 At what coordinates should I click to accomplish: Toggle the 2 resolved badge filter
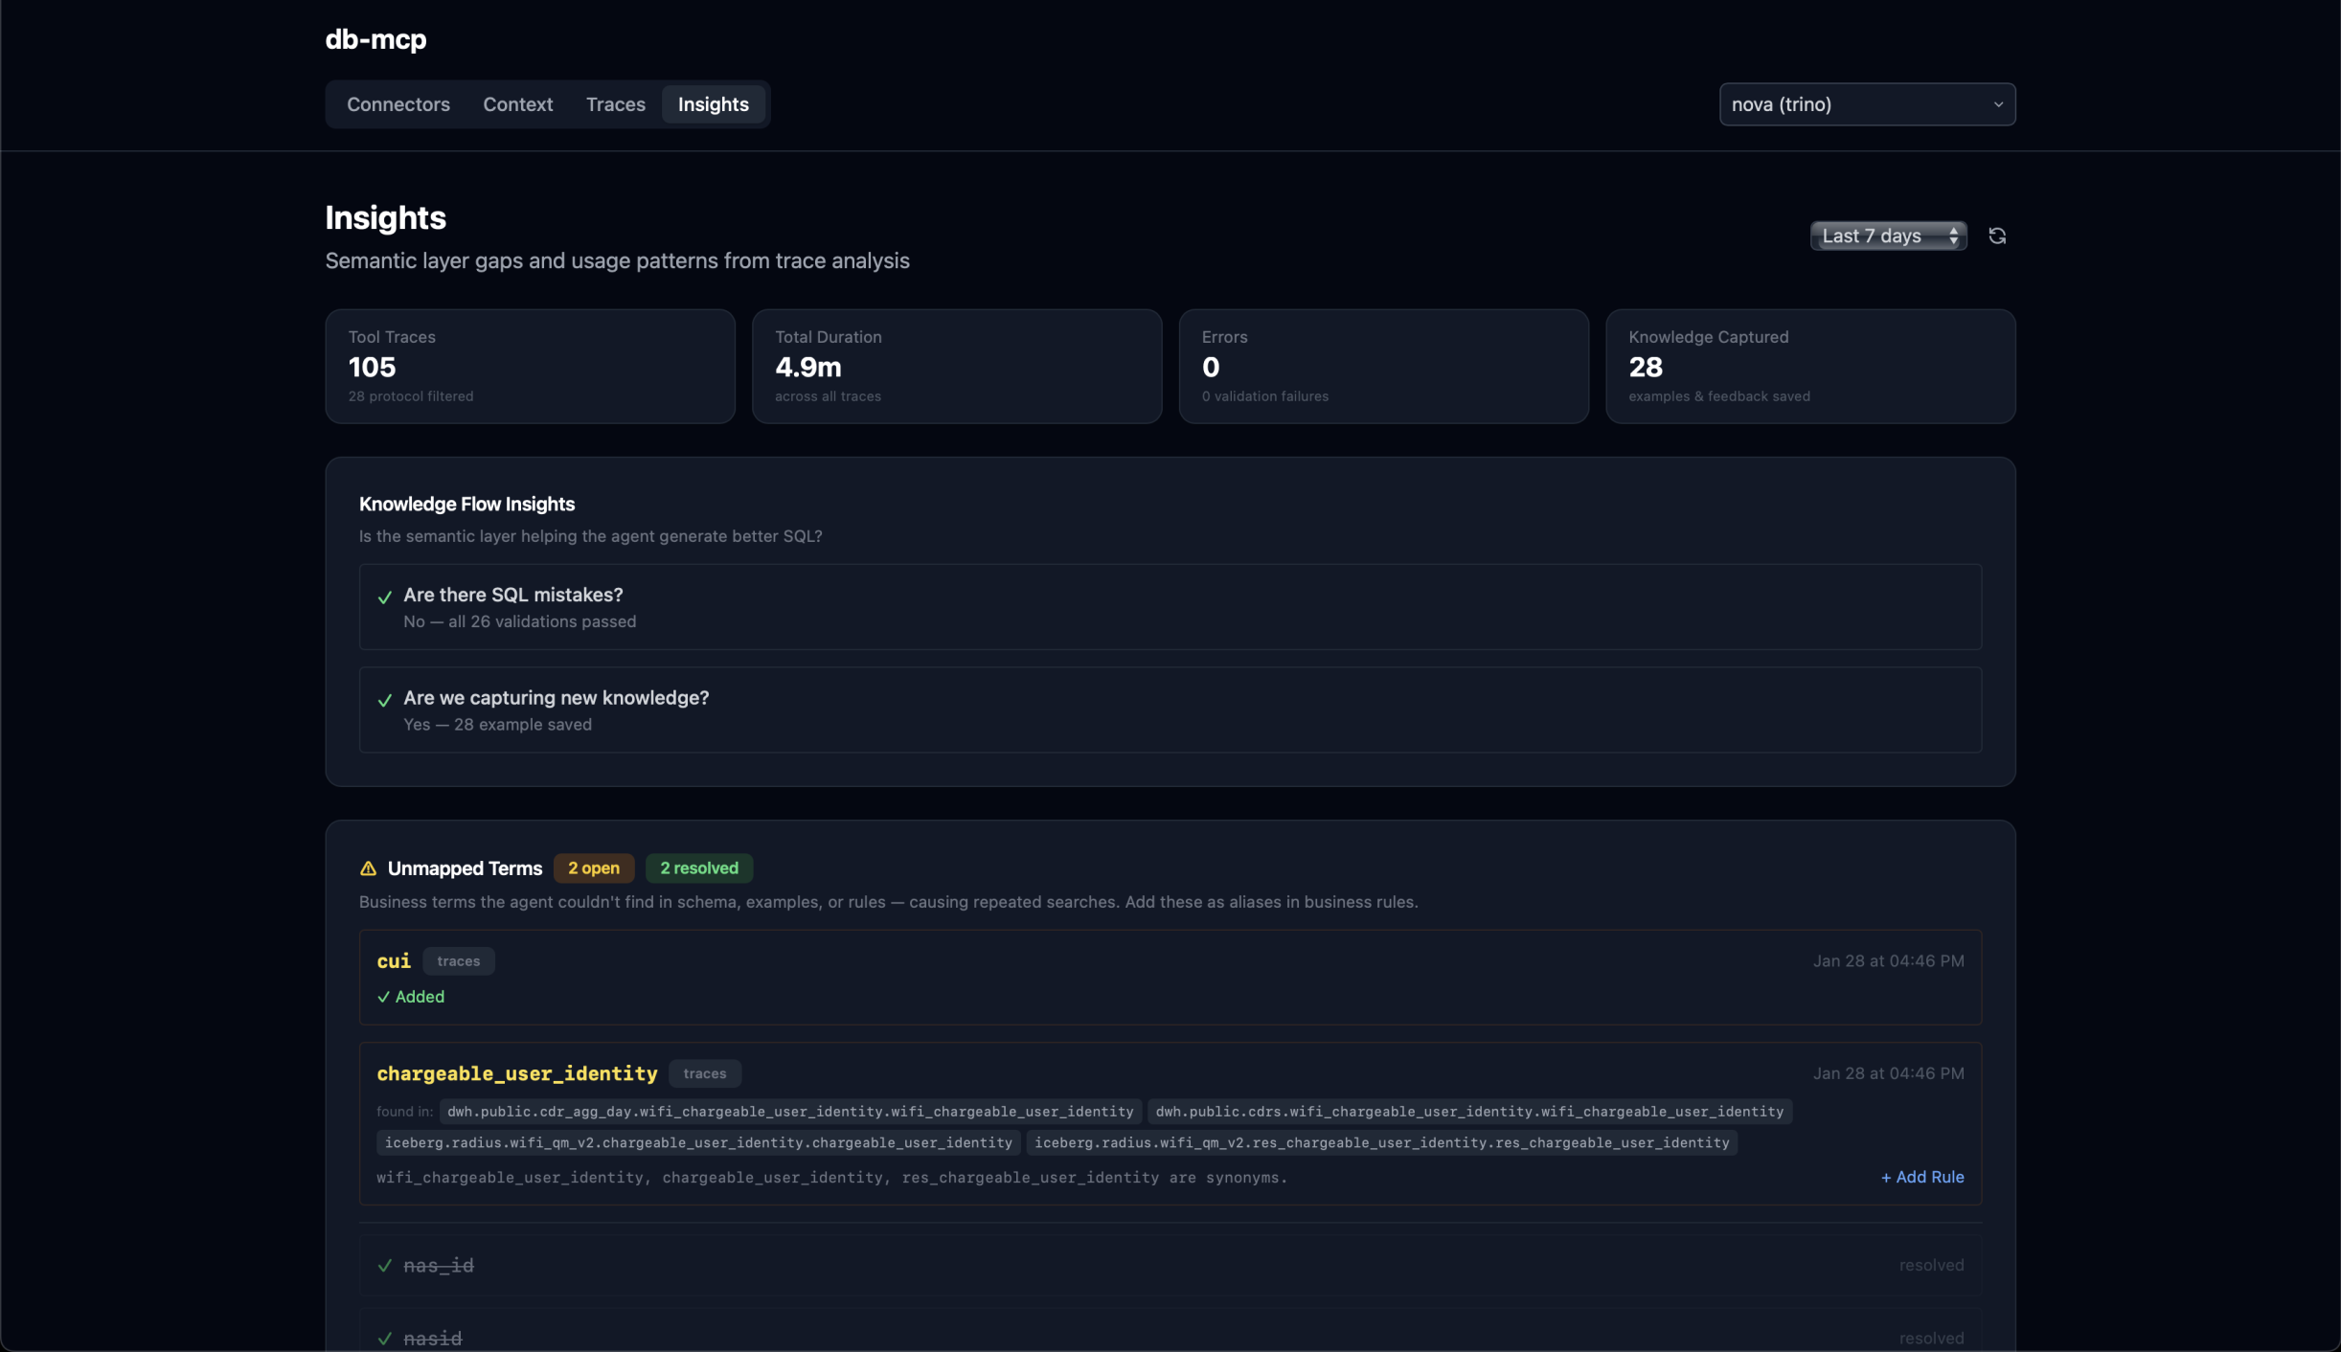[698, 868]
